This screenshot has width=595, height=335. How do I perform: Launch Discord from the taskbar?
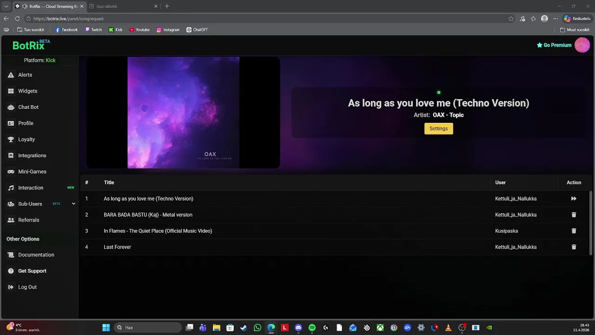(x=298, y=328)
